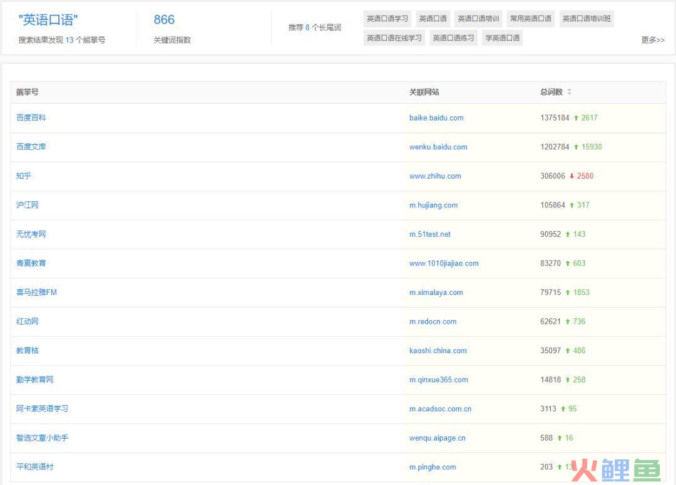The image size is (676, 485).
Task: Click the 1202784 word count value
Action: tap(555, 147)
